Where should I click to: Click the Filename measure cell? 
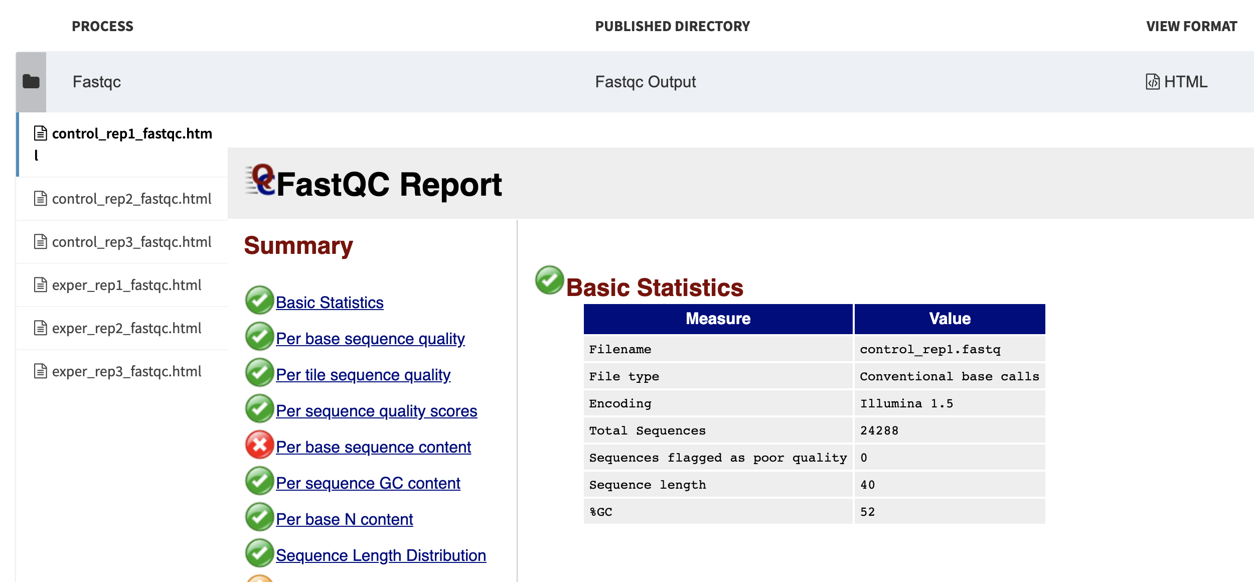pyautogui.click(x=718, y=349)
